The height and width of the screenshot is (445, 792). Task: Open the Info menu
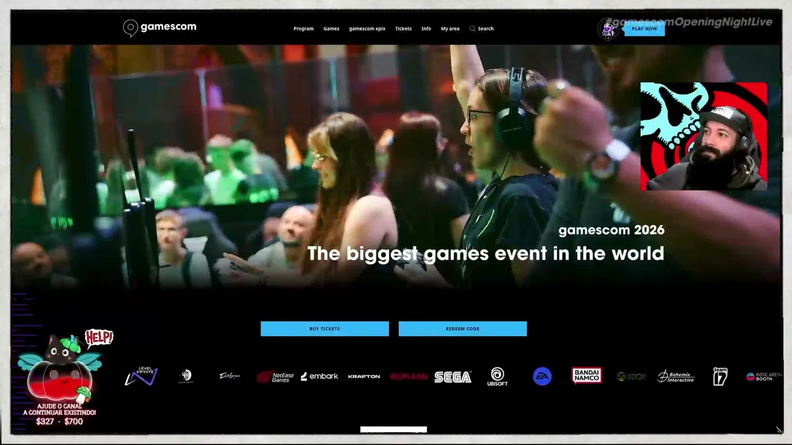426,28
